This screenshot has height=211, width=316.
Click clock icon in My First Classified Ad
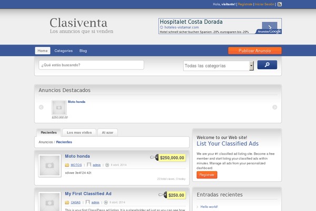(x=106, y=203)
